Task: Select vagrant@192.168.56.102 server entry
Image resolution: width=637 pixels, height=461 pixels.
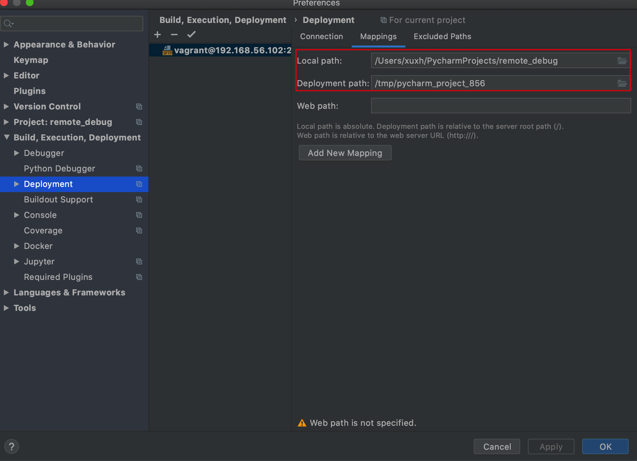Action: (x=220, y=50)
